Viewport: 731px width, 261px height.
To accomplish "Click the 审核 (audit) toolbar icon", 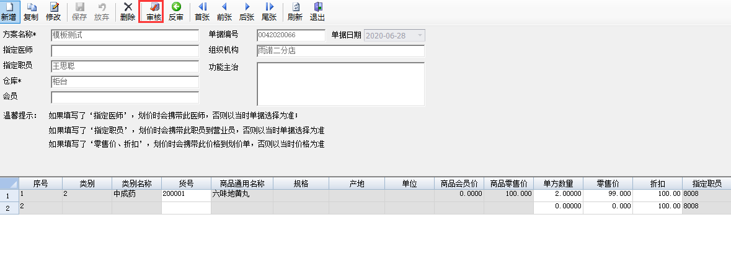I will pyautogui.click(x=154, y=12).
